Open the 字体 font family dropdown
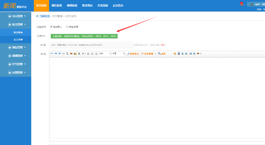The width and height of the screenshot is (265, 145). point(105,54)
